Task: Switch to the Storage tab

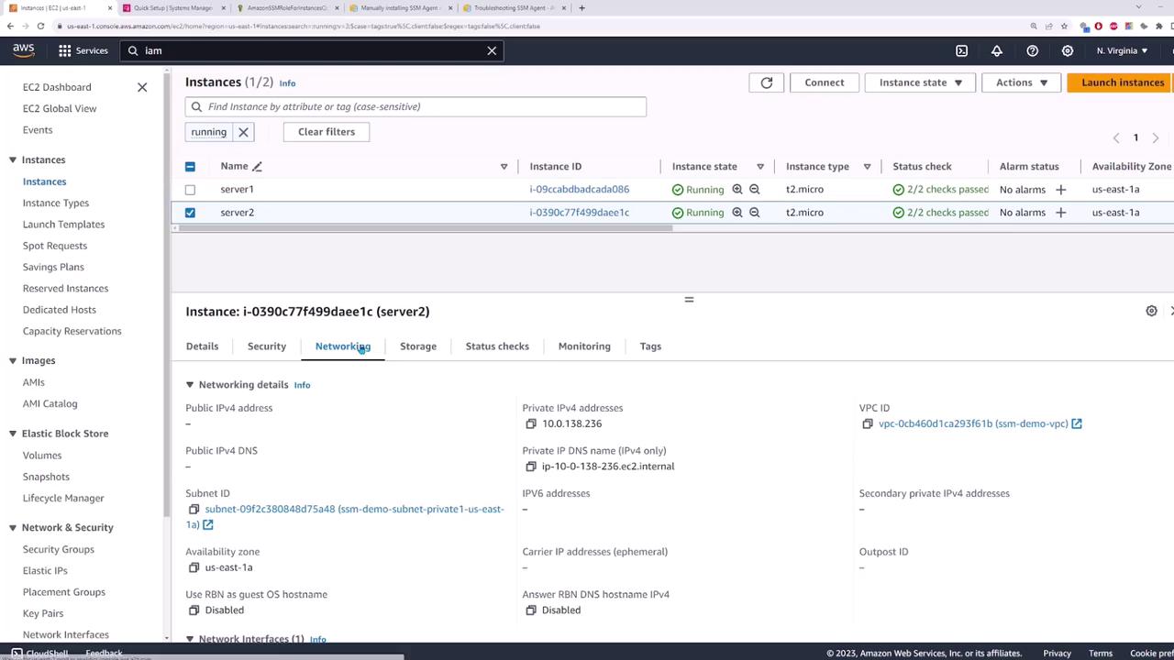Action: click(417, 346)
